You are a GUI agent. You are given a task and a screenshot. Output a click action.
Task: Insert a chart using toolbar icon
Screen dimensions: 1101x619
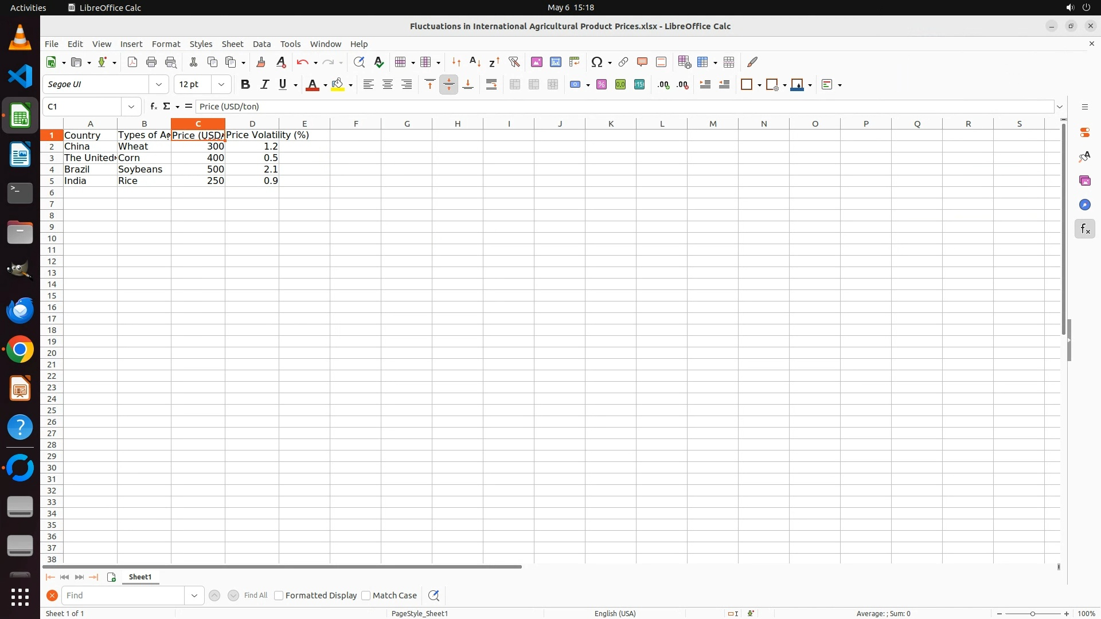[555, 62]
